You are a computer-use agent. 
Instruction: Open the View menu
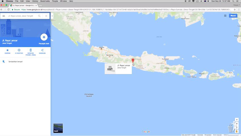pos(28,1)
